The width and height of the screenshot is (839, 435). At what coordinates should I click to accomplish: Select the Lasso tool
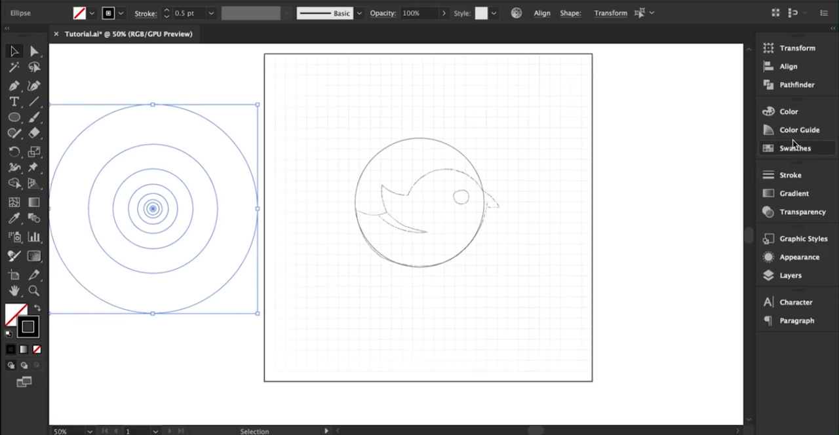pos(34,67)
